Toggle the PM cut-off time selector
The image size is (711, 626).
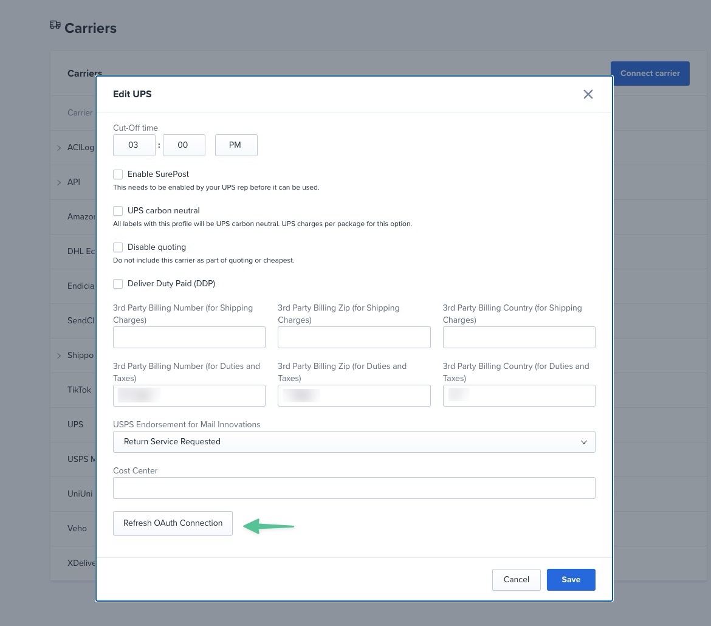tap(236, 145)
